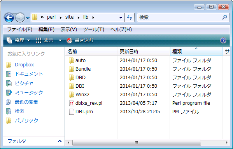Open パブリック favorite link

point(26,121)
